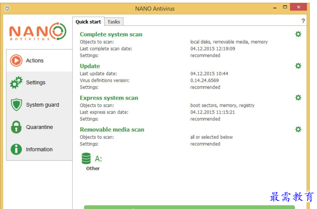This screenshot has width=317, height=209.
Task: Click '0.14.24.6569' definitions version value
Action: pyautogui.click(x=205, y=80)
